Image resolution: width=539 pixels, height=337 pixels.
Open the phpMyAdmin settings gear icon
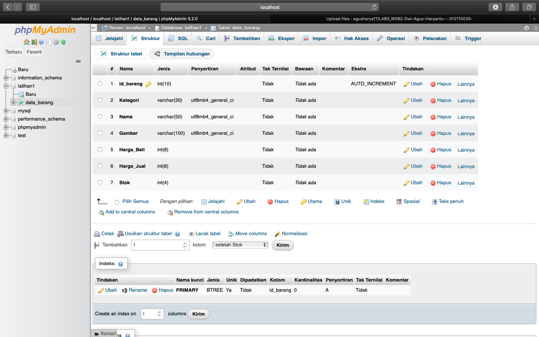[56, 42]
